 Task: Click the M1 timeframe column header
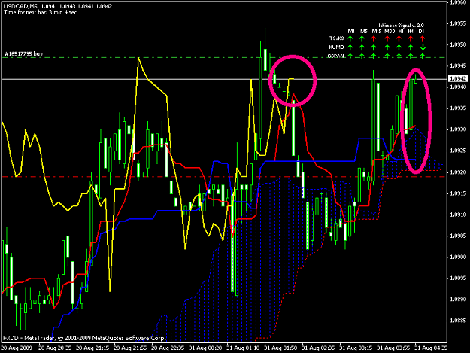tap(351, 31)
